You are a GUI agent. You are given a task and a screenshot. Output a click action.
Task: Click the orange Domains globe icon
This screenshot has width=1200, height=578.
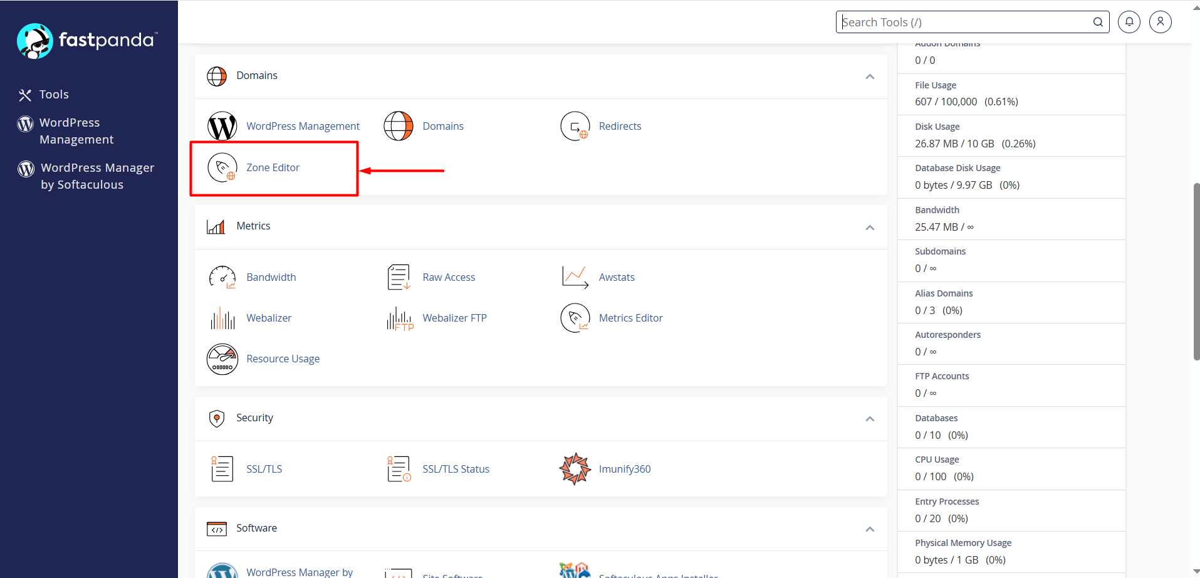pos(399,126)
